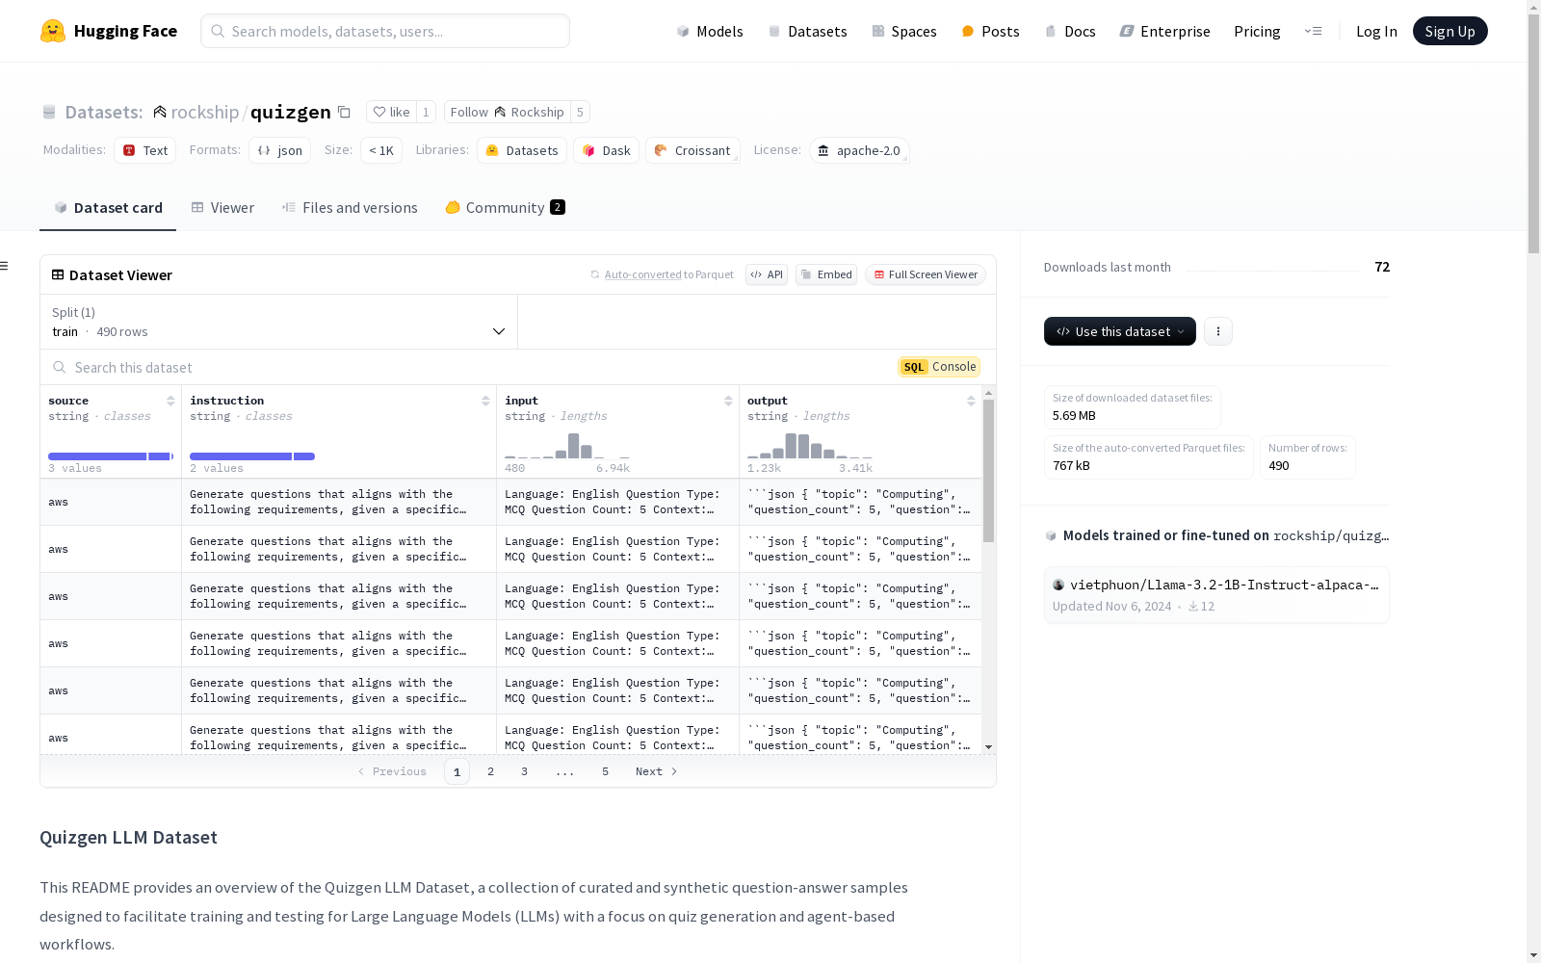
Task: Click Next page in pagination
Action: 657,771
